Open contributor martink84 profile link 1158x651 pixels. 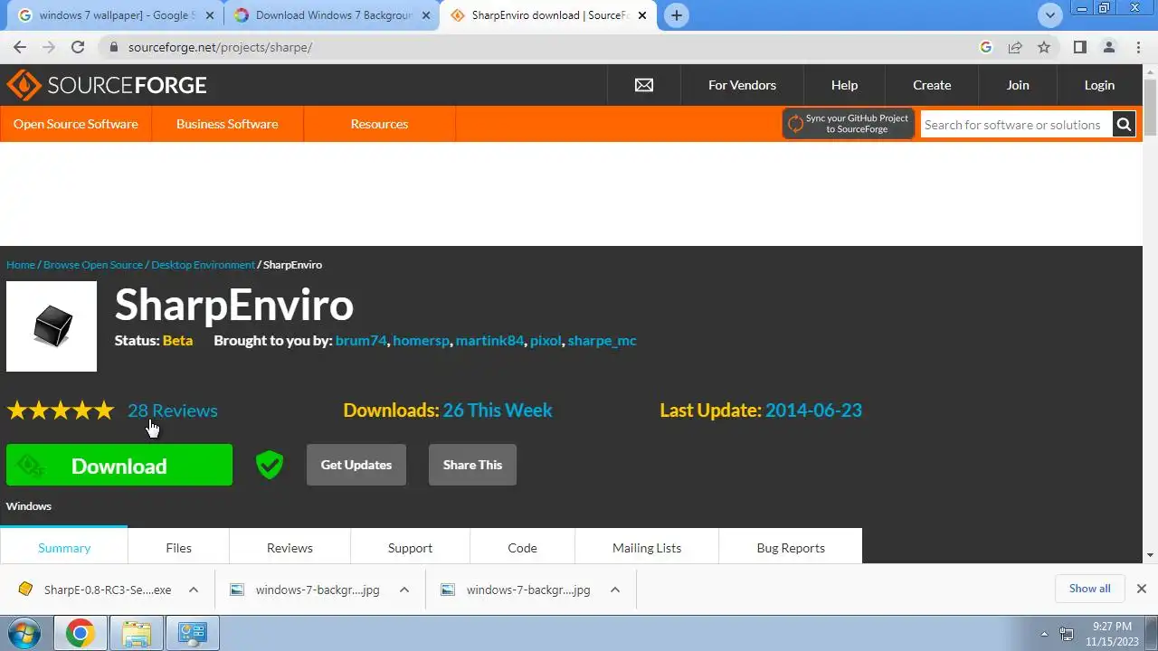(x=489, y=341)
